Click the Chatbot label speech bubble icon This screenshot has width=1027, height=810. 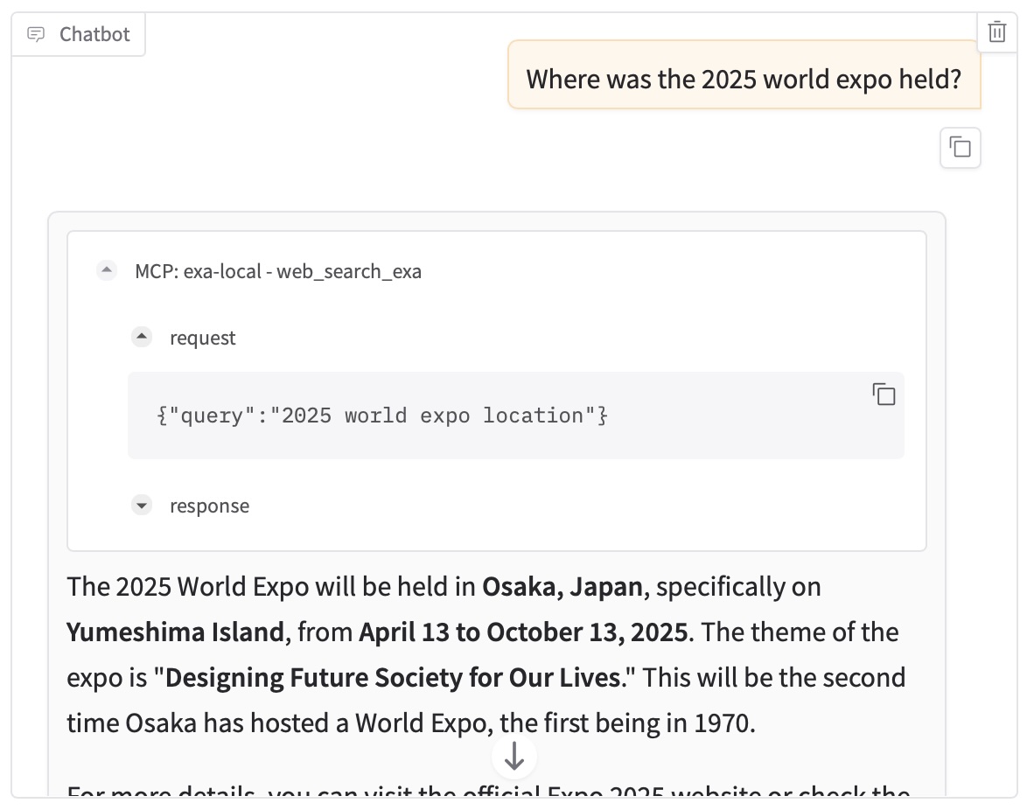click(36, 34)
